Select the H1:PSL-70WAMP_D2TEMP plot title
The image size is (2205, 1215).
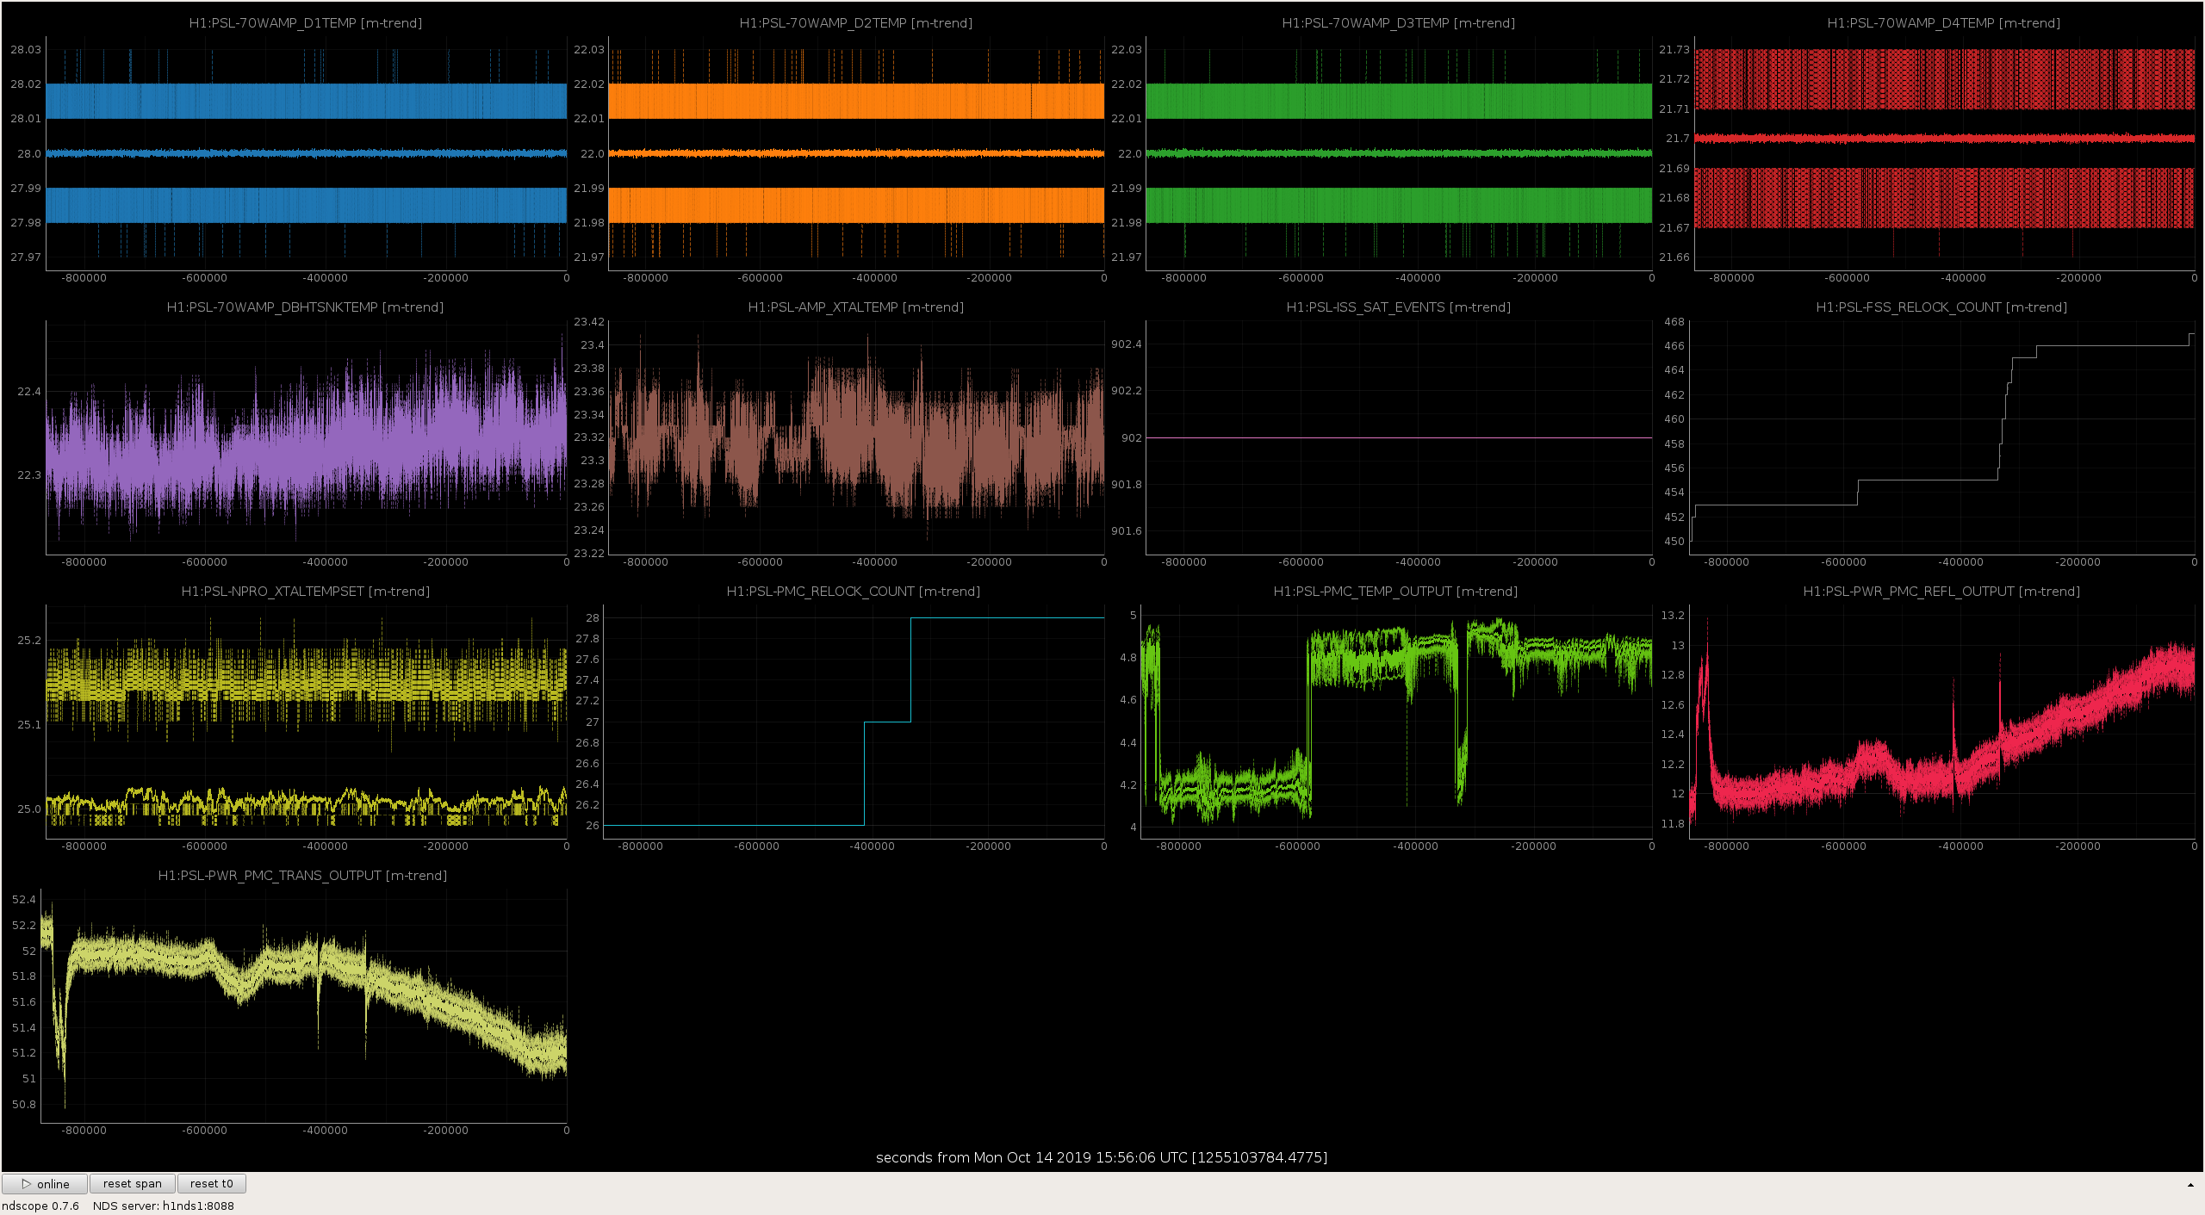point(856,23)
